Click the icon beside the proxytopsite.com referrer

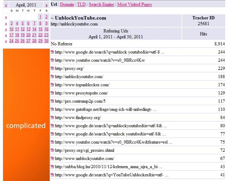point(53,93)
